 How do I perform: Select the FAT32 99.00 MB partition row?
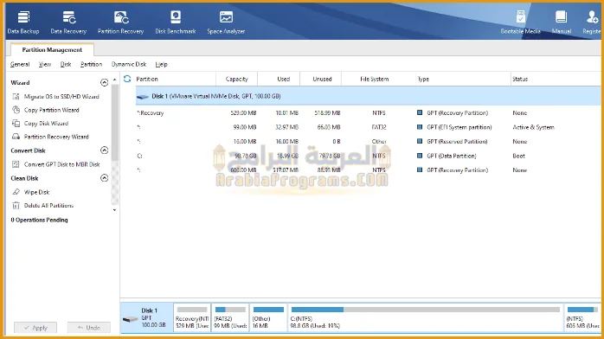[x=368, y=127]
